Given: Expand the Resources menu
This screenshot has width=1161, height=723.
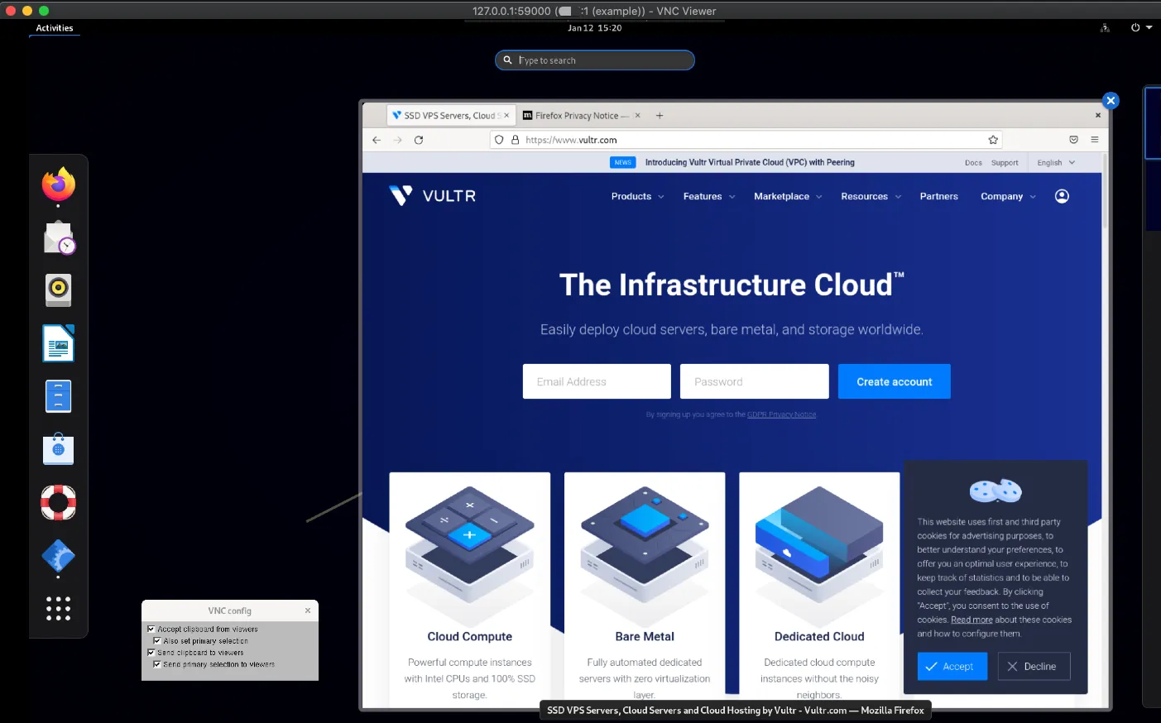Looking at the screenshot, I should coord(871,196).
